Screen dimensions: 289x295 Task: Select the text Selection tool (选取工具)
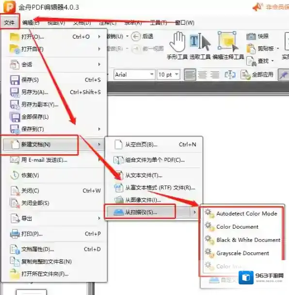tap(200, 46)
